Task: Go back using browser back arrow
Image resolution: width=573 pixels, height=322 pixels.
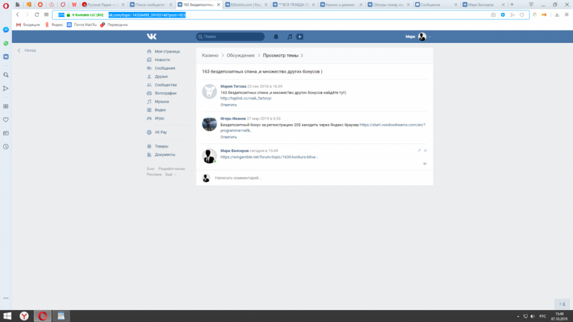Action: pos(18,15)
